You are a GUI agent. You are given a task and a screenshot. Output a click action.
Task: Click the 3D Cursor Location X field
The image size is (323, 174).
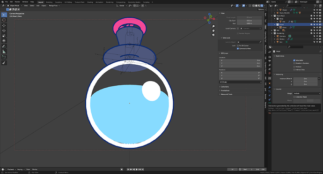tap(241, 61)
